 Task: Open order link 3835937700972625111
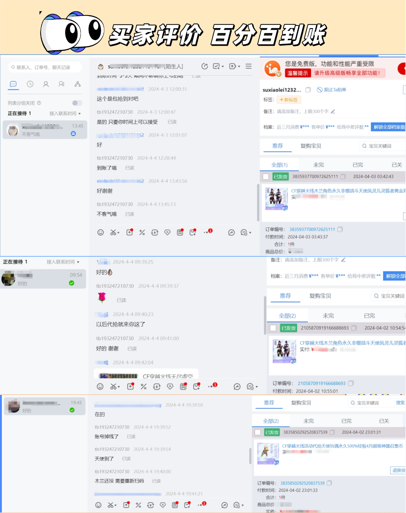tap(312, 229)
